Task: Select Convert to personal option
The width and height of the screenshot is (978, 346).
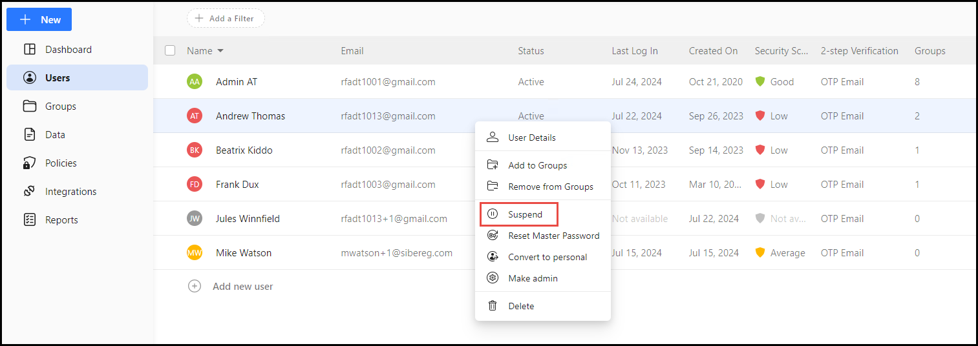Action: (547, 257)
